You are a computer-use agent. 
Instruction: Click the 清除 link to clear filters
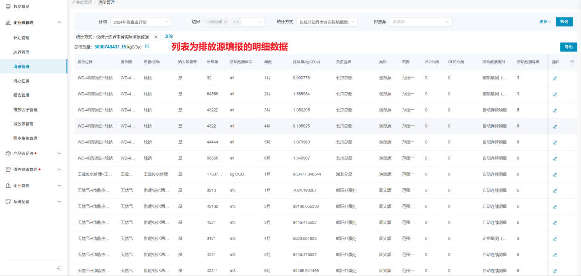[x=169, y=37]
